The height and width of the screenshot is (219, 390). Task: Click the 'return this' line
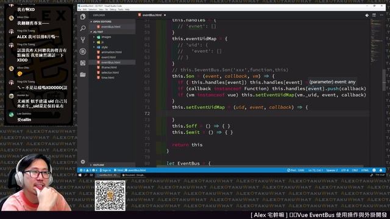pyautogui.click(x=187, y=145)
